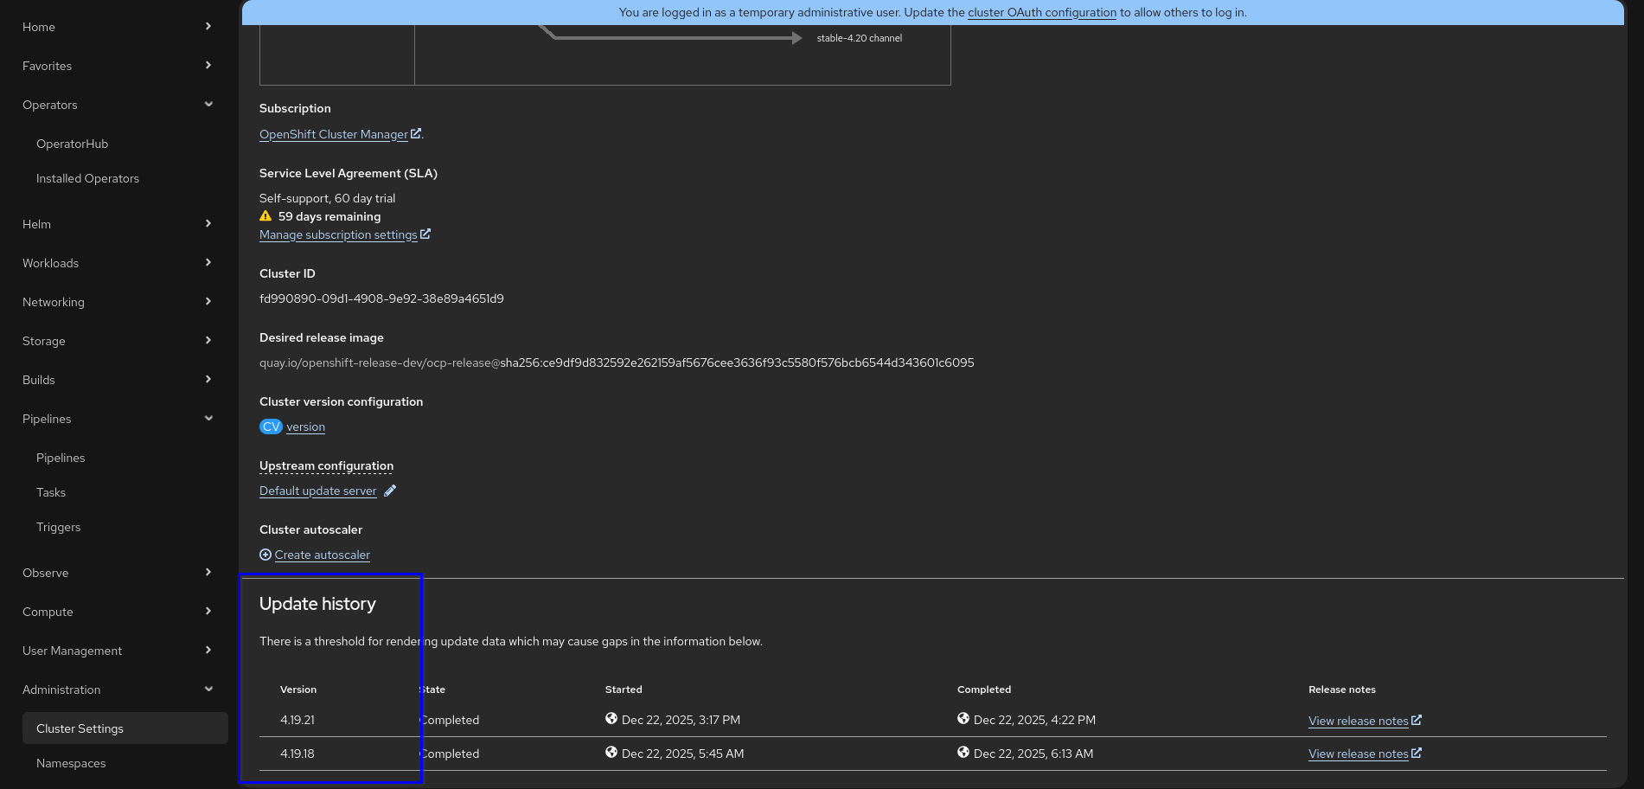Click the Create autoscaler link
This screenshot has width=1644, height=789.
323,555
